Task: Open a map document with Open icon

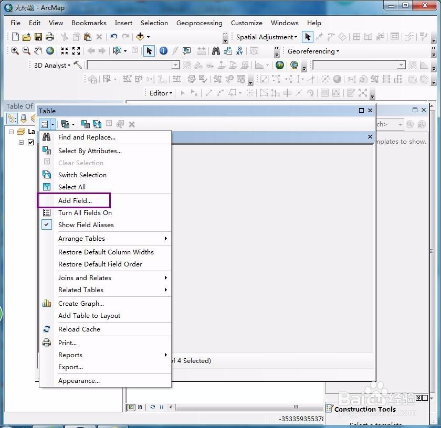Action: tap(27, 37)
